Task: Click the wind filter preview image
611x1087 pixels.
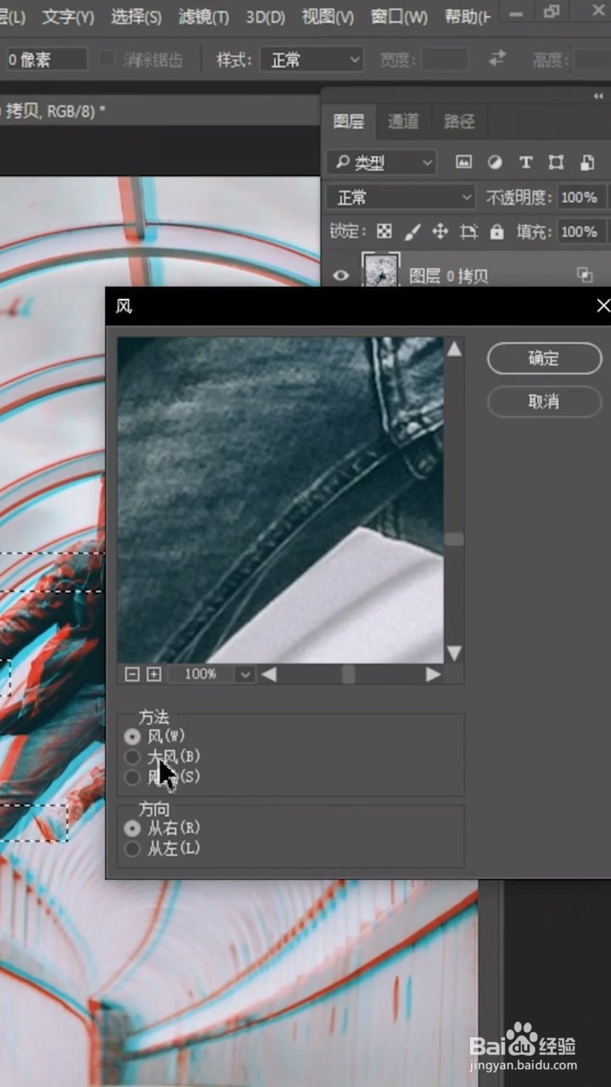Action: pos(280,499)
